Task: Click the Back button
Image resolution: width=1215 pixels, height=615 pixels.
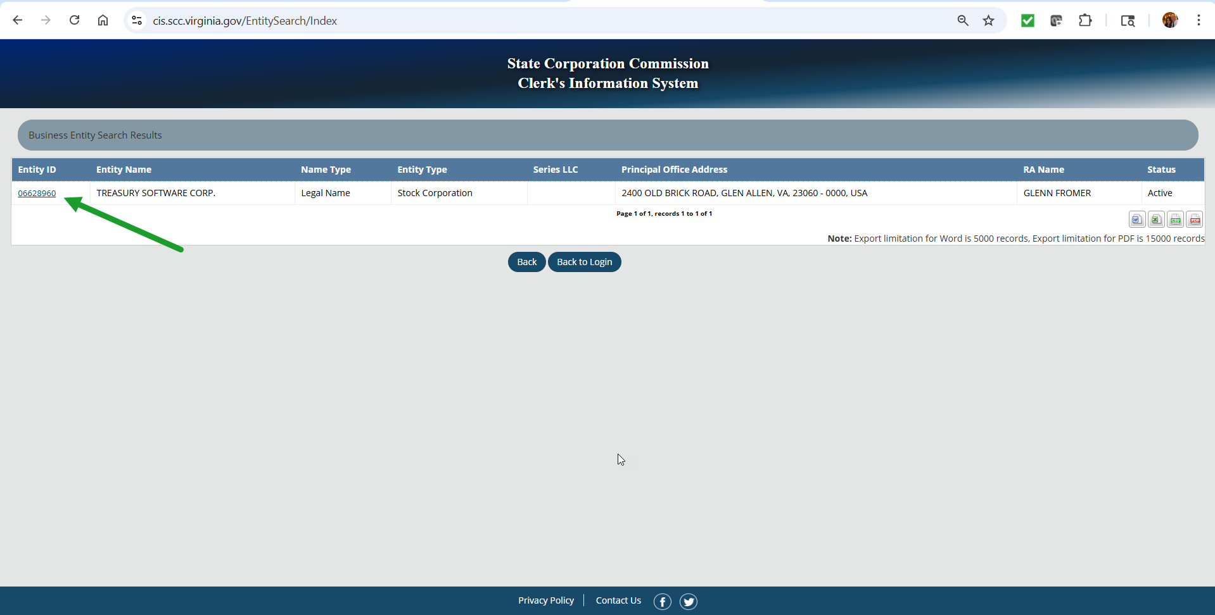Action: coord(526,262)
